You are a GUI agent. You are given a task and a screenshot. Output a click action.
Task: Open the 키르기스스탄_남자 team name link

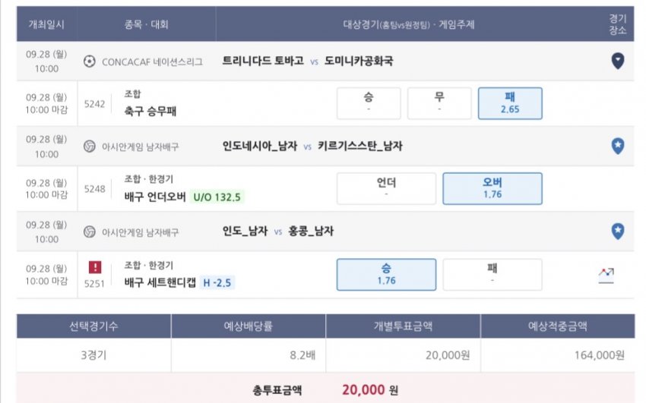pos(359,146)
